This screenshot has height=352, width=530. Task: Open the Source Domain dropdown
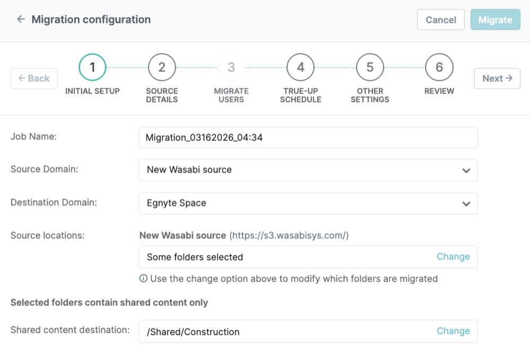pos(308,170)
